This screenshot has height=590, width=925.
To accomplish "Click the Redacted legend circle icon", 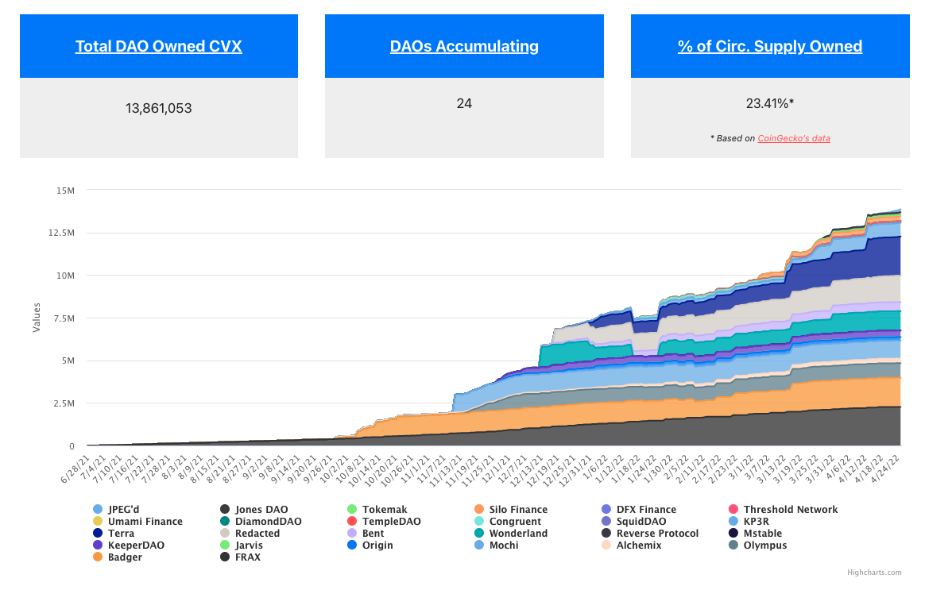I will 225,534.
